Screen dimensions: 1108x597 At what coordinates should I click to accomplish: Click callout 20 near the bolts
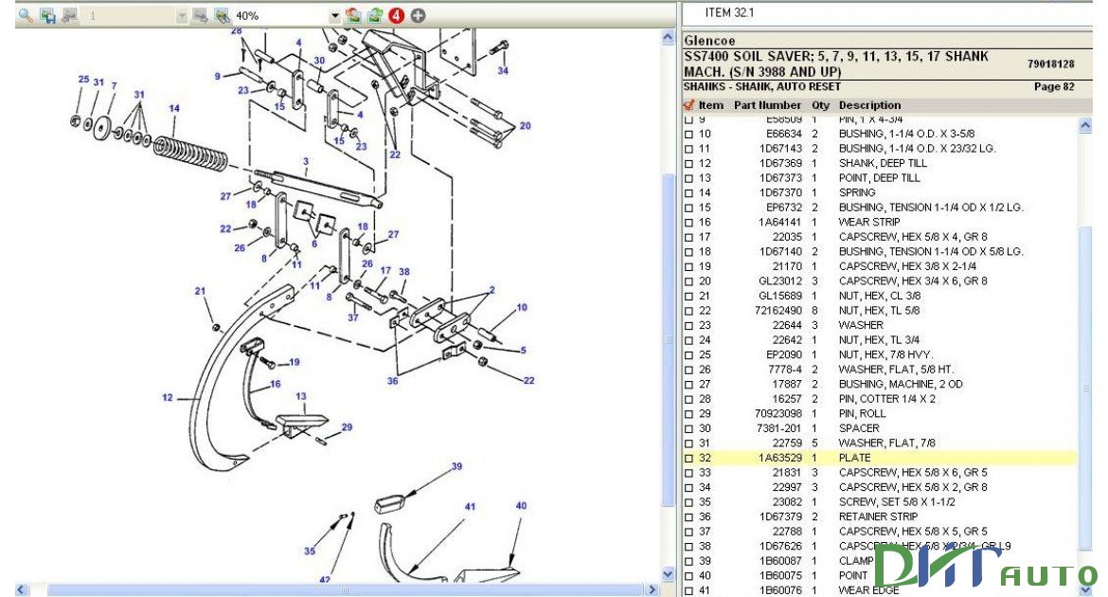pyautogui.click(x=525, y=125)
